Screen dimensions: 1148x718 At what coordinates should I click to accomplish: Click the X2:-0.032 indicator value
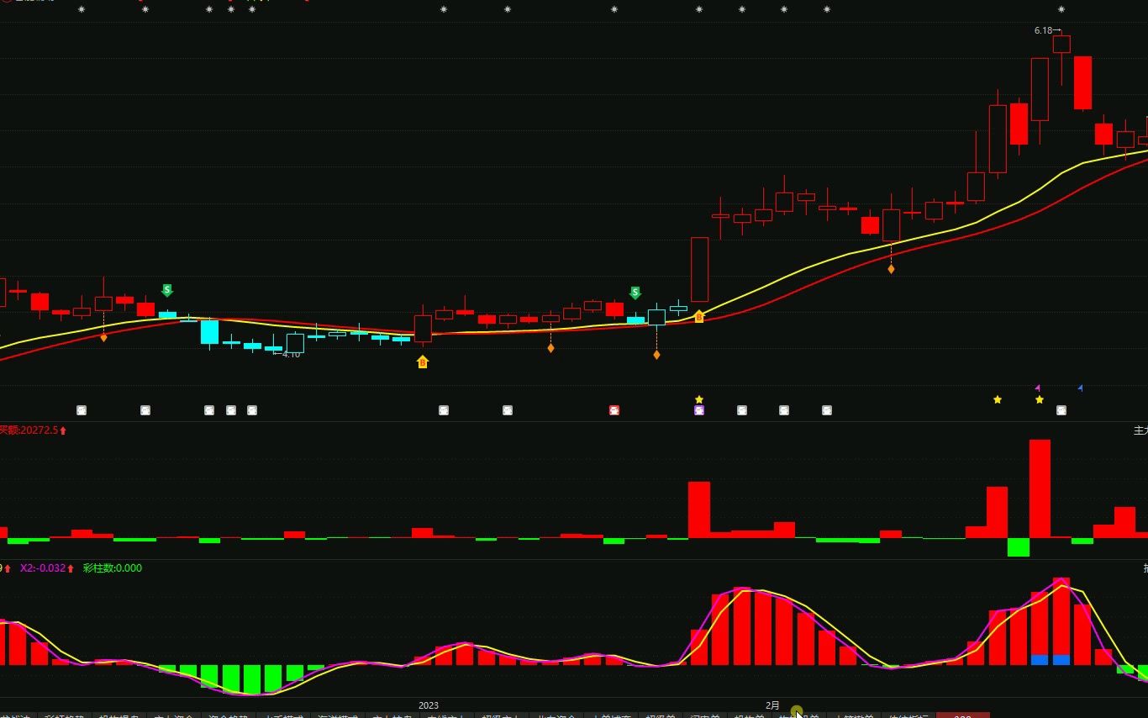[x=43, y=568]
